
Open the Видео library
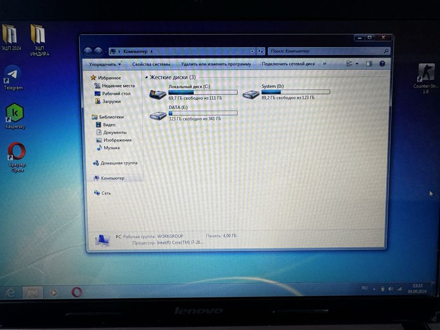click(x=106, y=124)
